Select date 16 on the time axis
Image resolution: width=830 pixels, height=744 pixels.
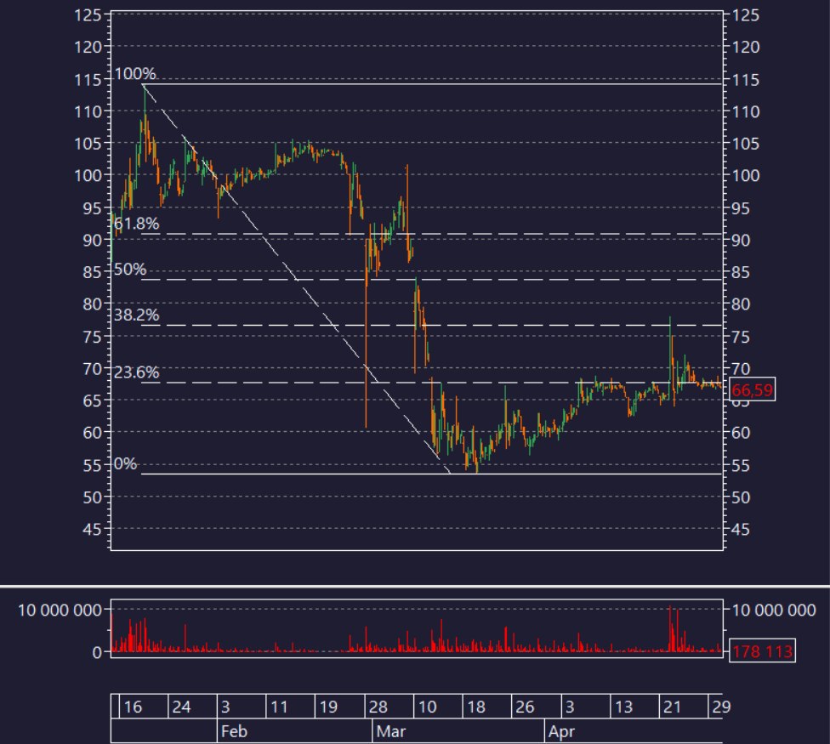[x=133, y=707]
